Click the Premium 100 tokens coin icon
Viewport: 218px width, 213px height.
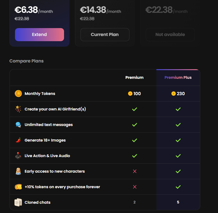coord(130,94)
